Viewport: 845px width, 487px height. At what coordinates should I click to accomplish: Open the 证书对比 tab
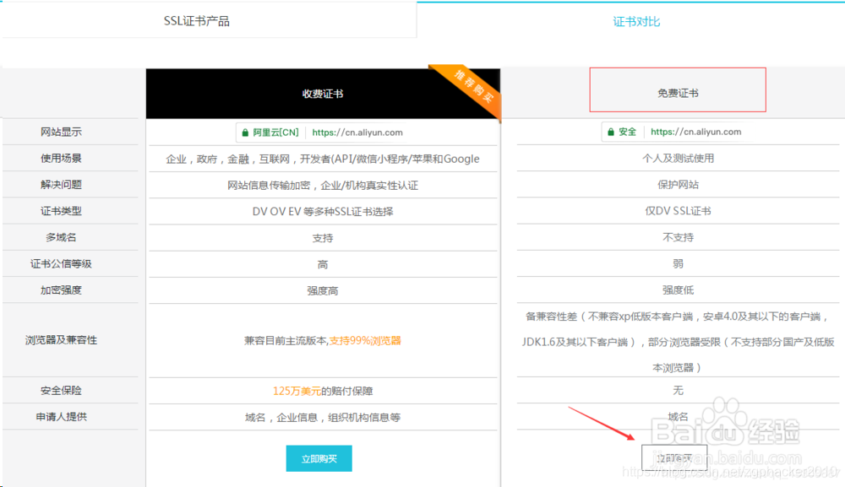[636, 22]
